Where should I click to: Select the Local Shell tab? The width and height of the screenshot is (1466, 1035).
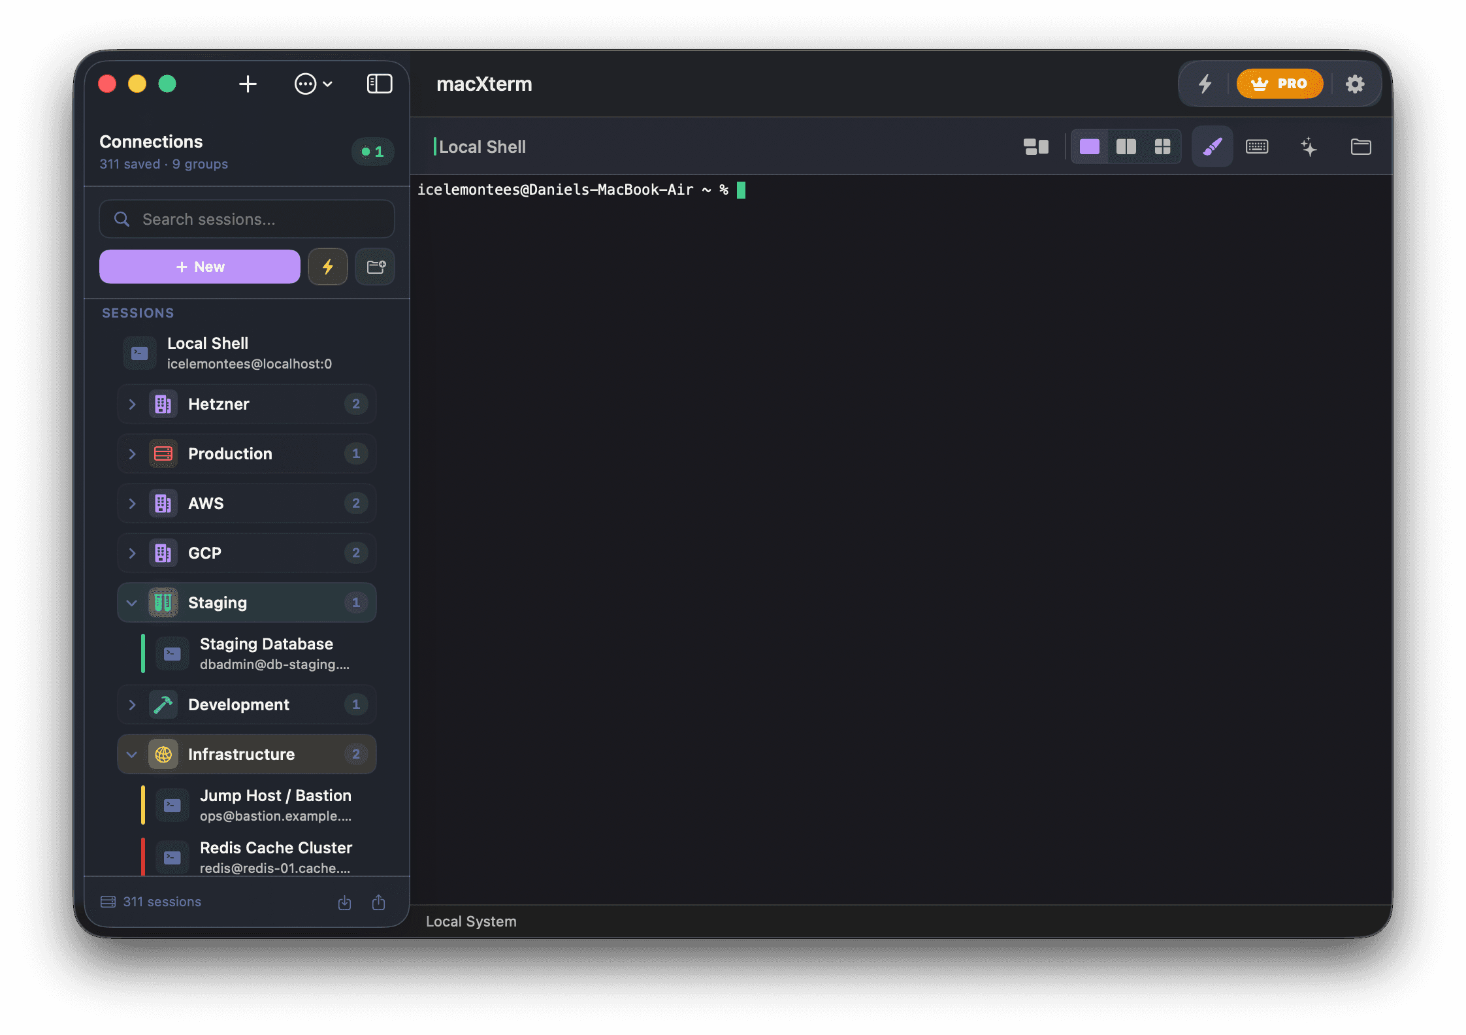coord(483,146)
